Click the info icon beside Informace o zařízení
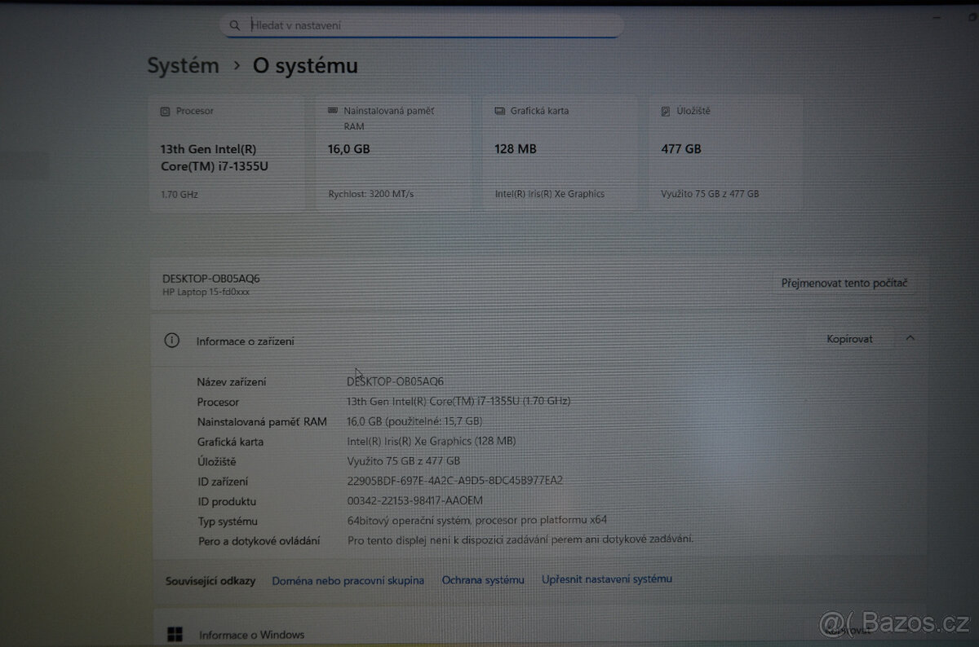The image size is (979, 647). pyautogui.click(x=171, y=341)
